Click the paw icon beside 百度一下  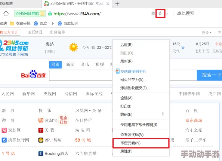[x=36, y=23]
